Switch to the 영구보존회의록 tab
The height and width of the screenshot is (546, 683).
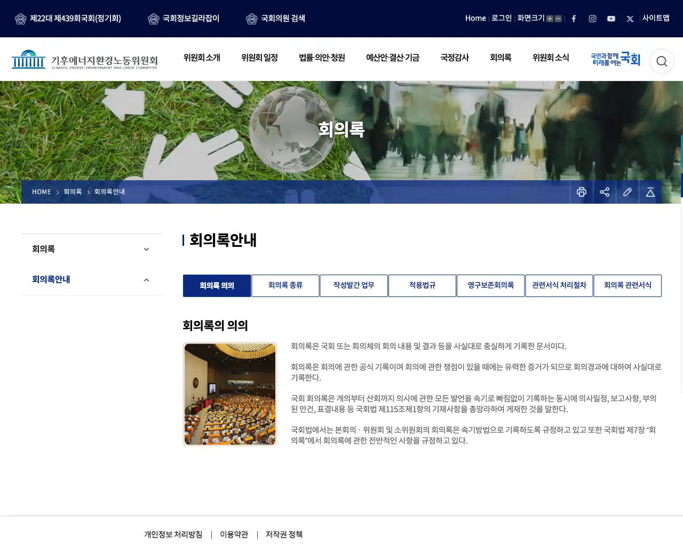click(491, 286)
